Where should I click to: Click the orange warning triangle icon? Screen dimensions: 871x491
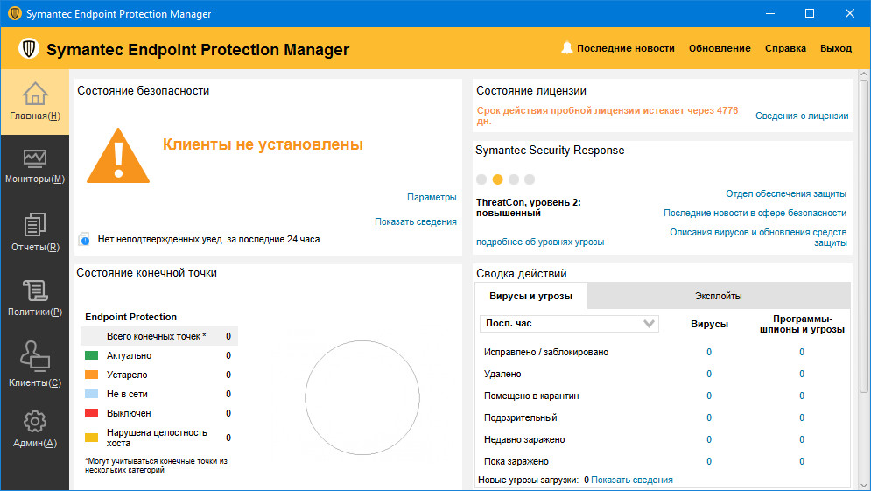point(118,156)
